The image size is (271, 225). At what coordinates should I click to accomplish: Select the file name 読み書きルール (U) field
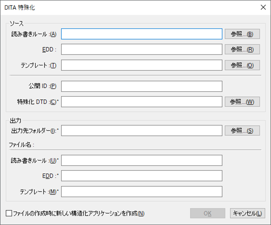click(142, 160)
